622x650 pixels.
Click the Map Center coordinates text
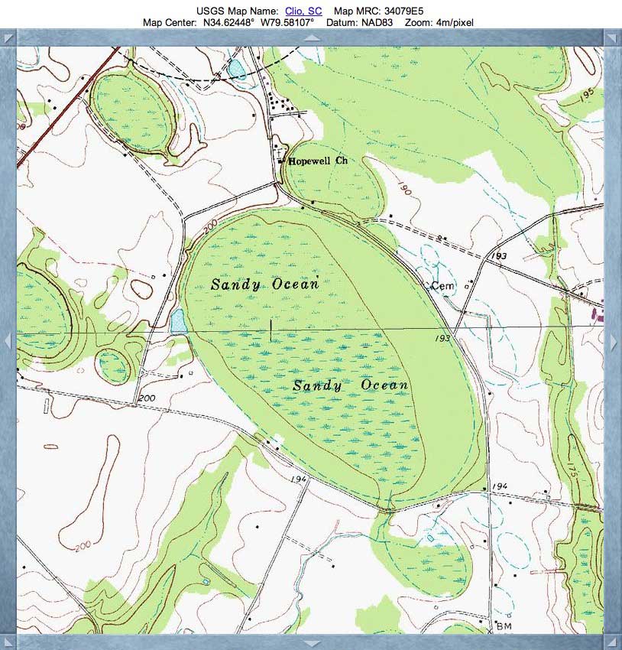(228, 23)
